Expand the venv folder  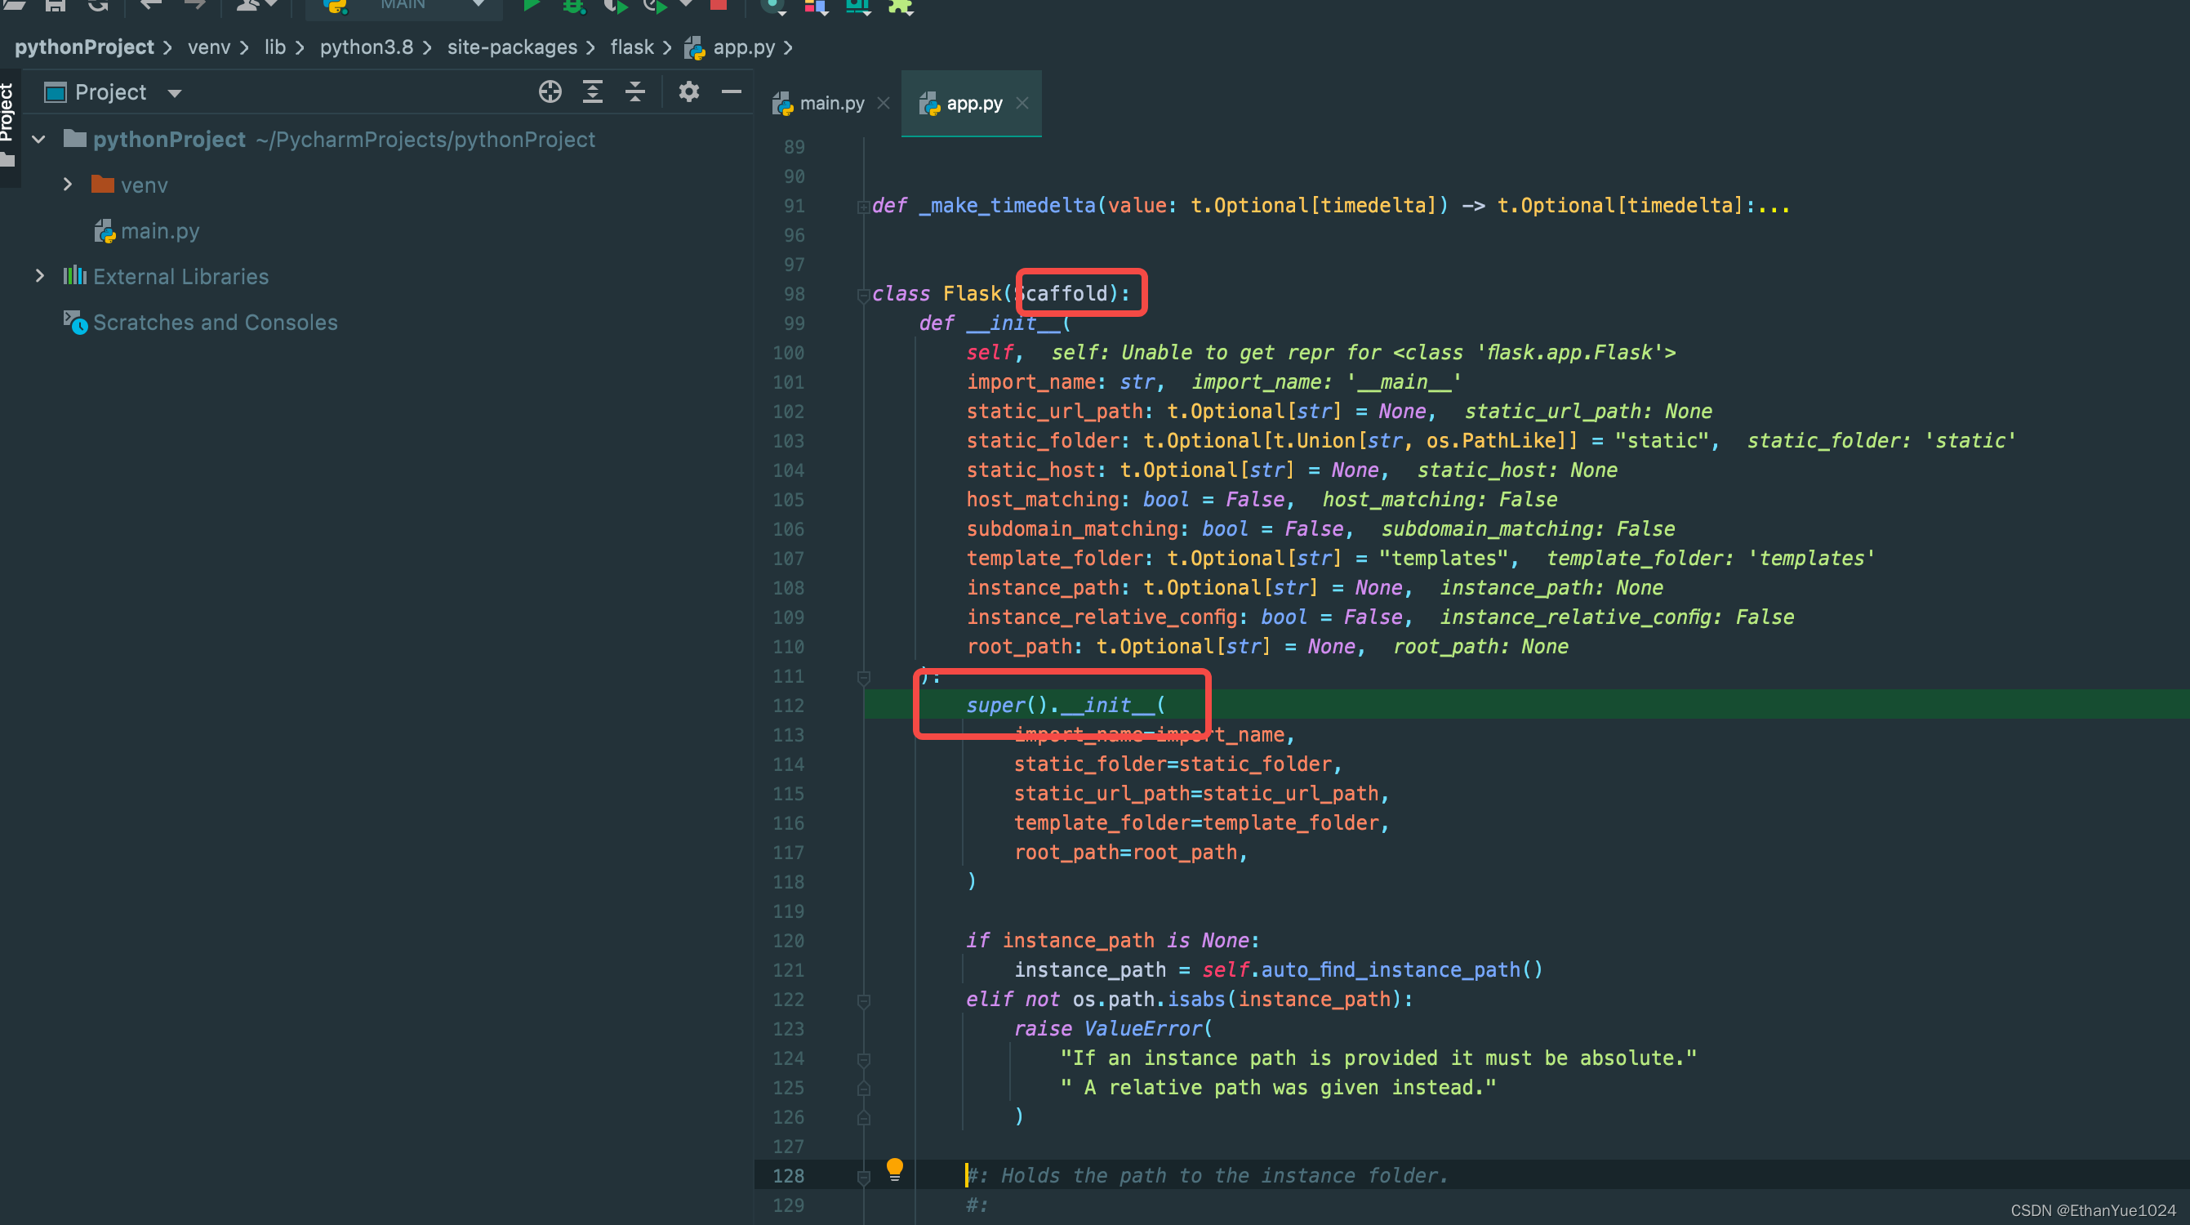(x=67, y=185)
